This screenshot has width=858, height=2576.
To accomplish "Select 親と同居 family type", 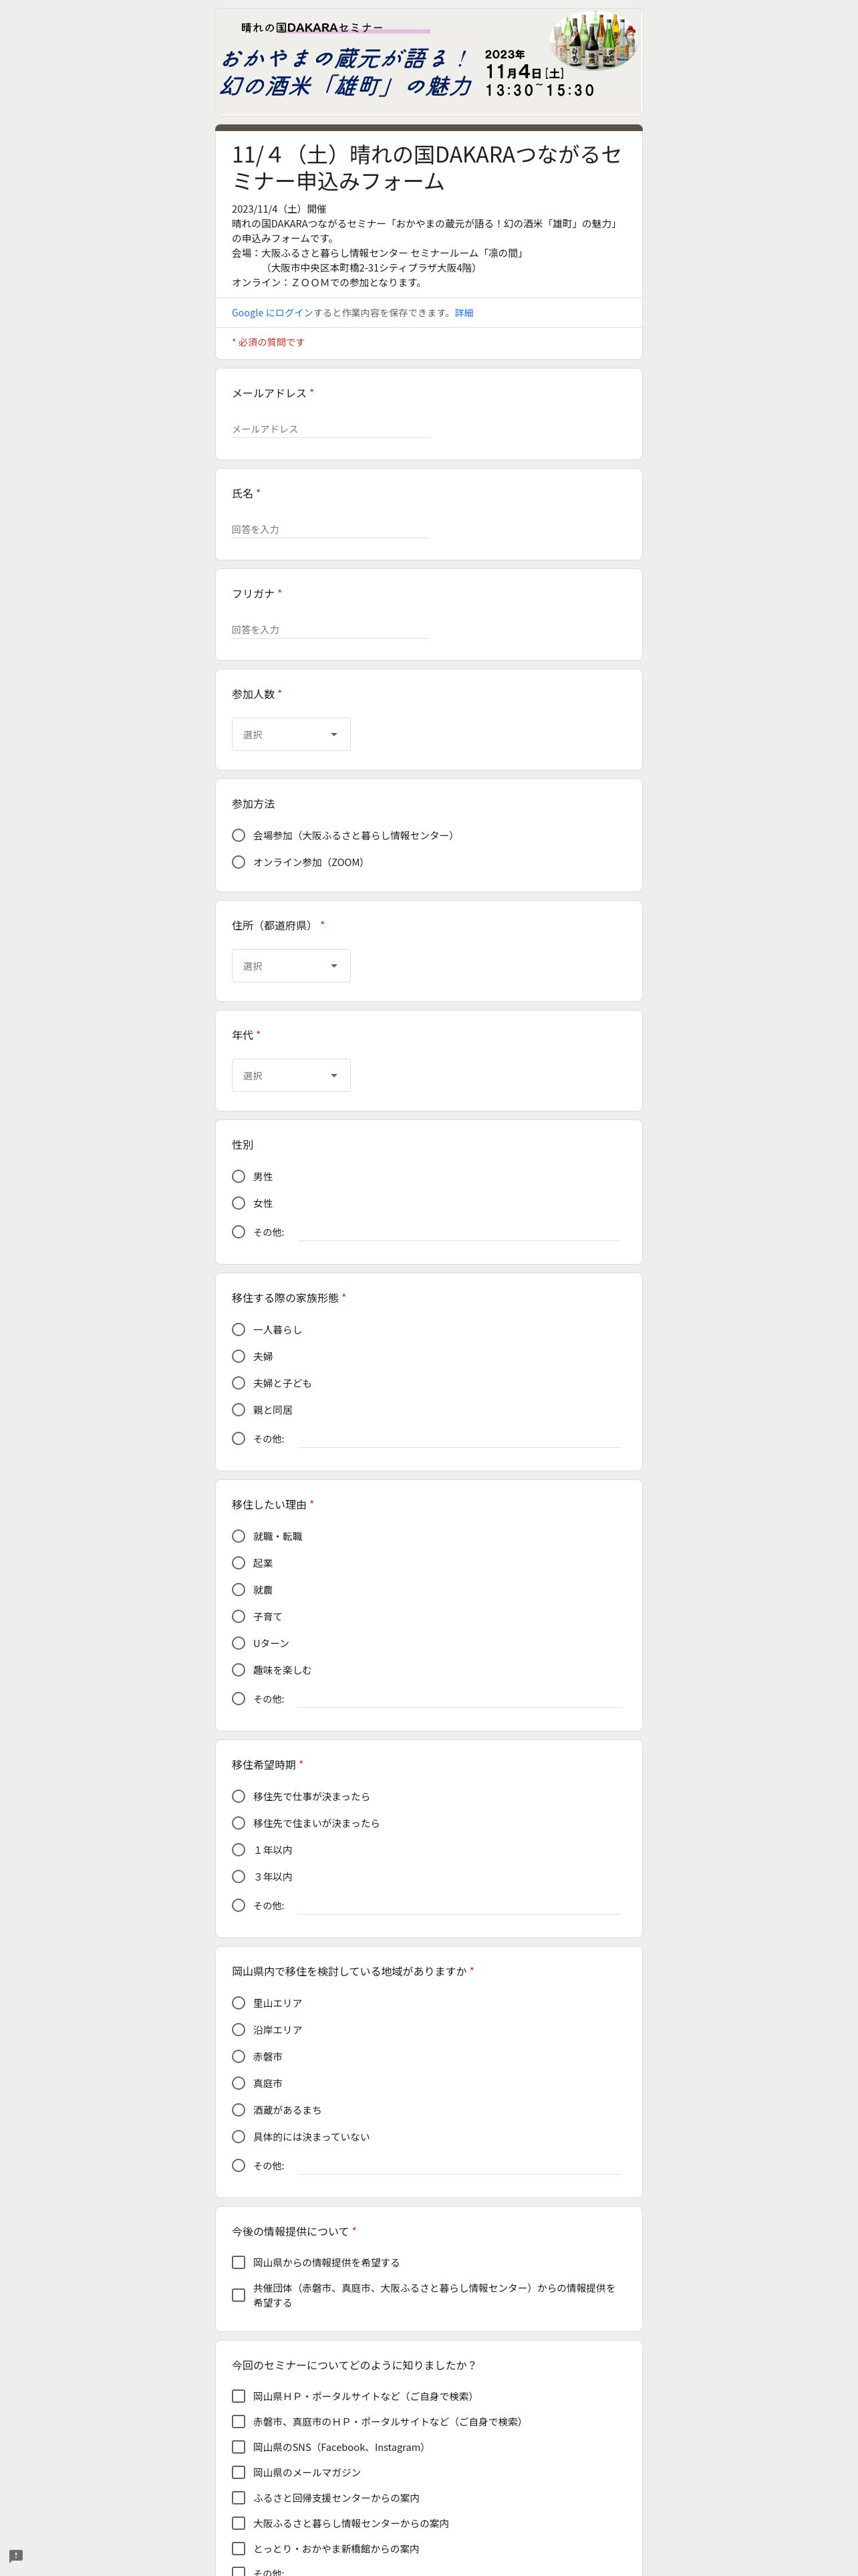I will pyautogui.click(x=239, y=1410).
